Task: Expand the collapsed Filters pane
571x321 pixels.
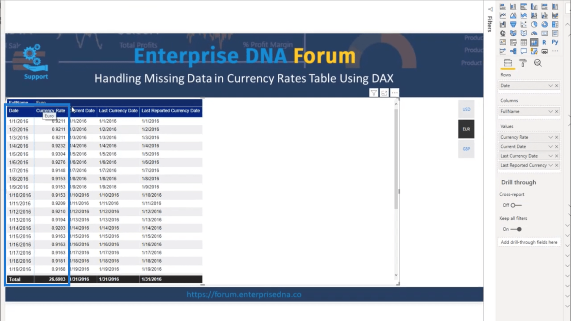Action: point(490,9)
